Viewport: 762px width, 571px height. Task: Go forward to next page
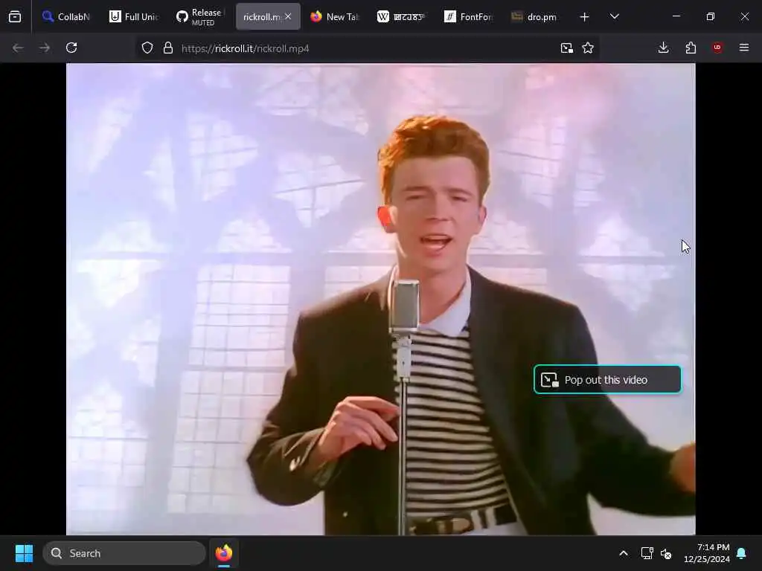(45, 48)
